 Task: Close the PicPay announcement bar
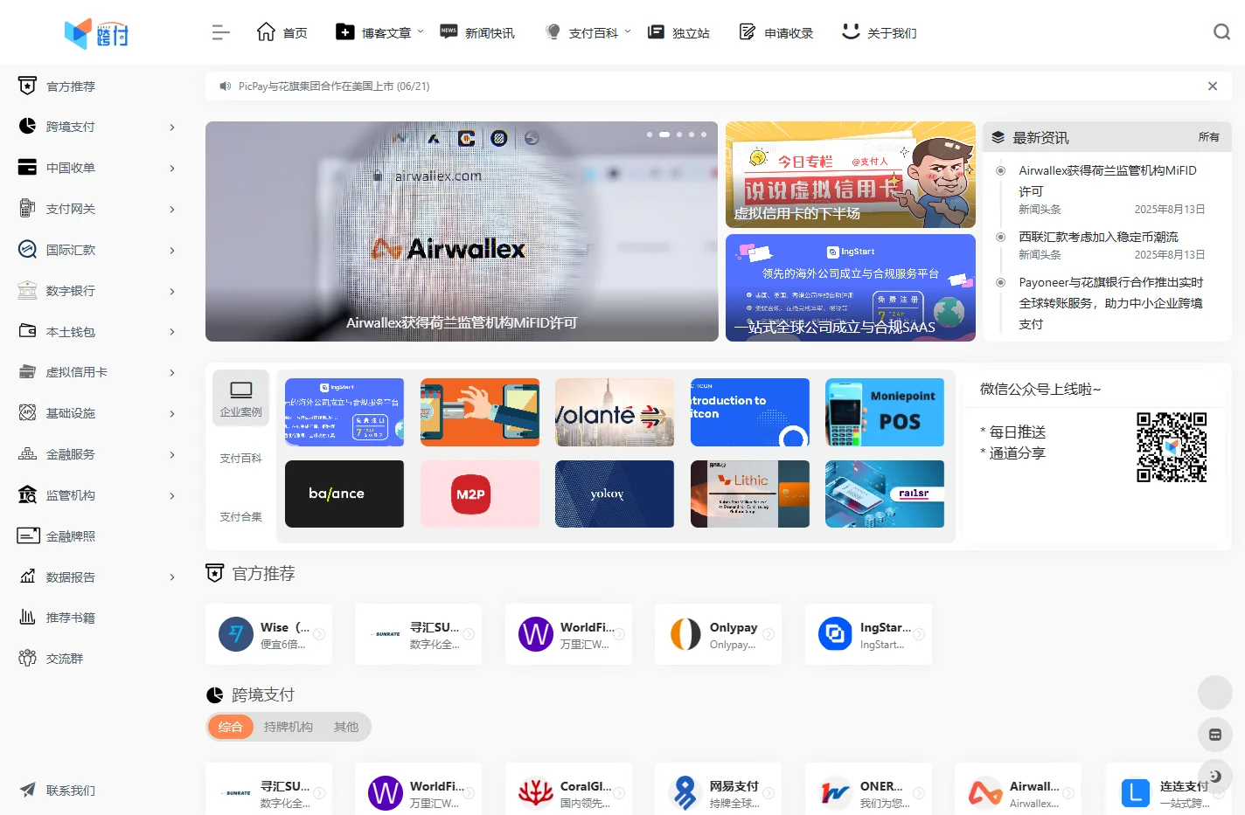(1213, 86)
